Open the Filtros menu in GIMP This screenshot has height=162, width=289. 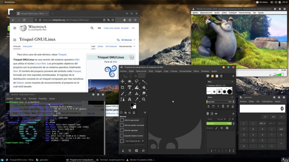[x=196, y=71]
